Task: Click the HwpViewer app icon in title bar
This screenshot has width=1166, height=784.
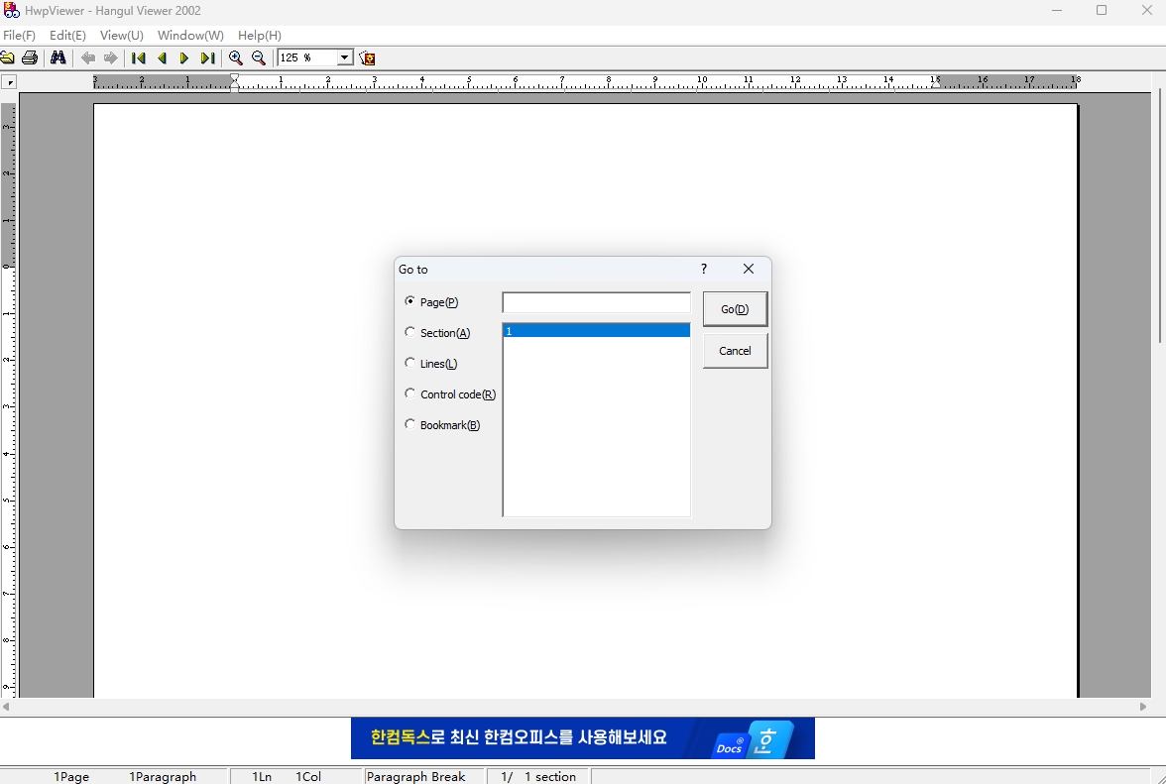Action: pyautogui.click(x=11, y=10)
